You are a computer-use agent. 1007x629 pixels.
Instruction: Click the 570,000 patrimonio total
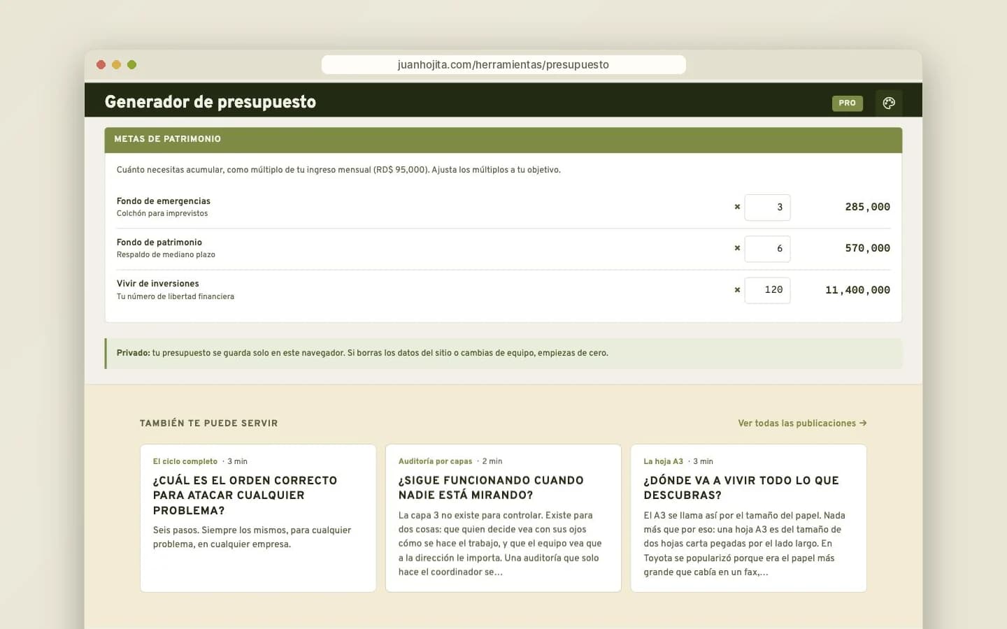click(x=867, y=248)
